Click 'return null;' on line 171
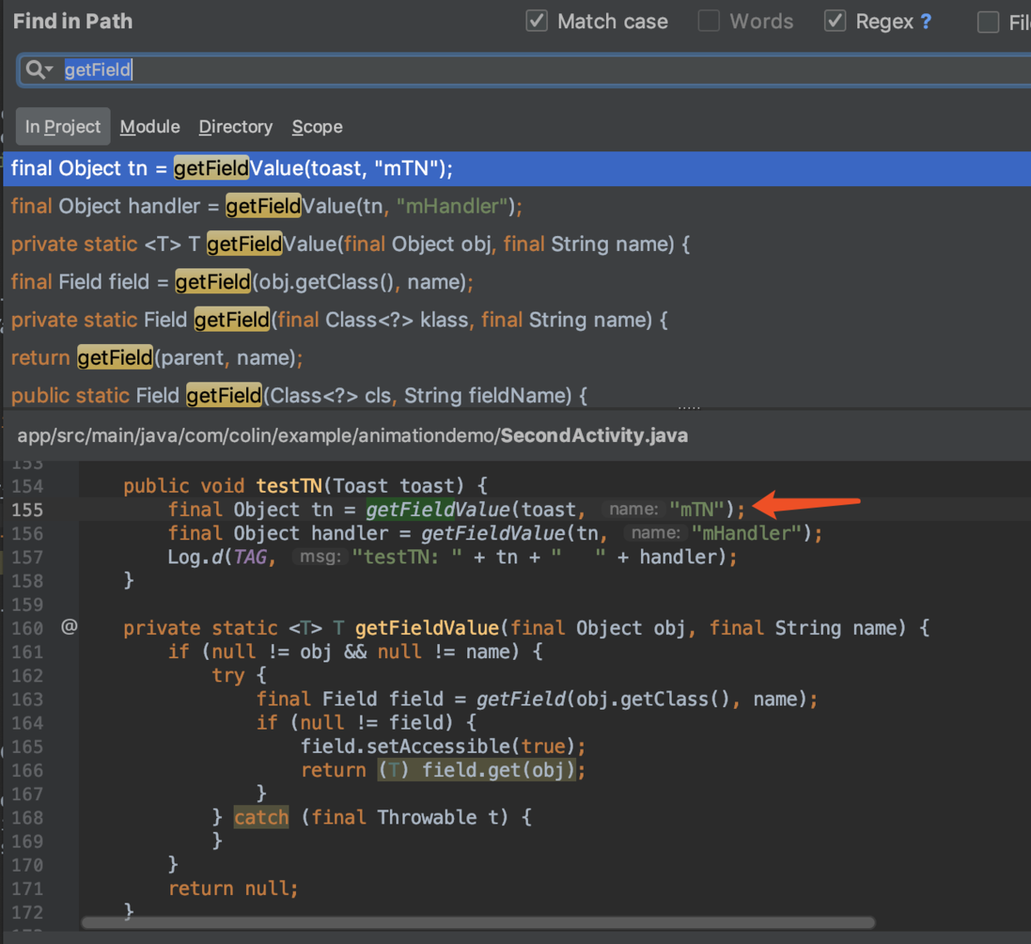The image size is (1031, 944). click(233, 888)
